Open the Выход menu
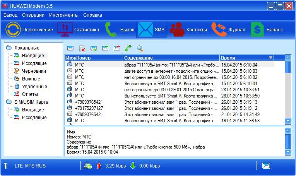This screenshot has width=296, height=176. 10,15
